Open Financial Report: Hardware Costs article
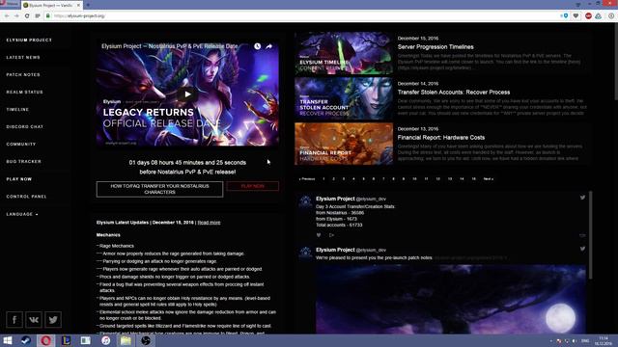This screenshot has width=618, height=347. click(441, 137)
